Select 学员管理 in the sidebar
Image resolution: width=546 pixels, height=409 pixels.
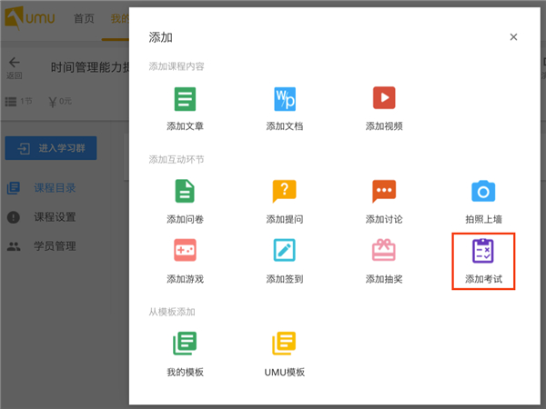click(x=55, y=246)
